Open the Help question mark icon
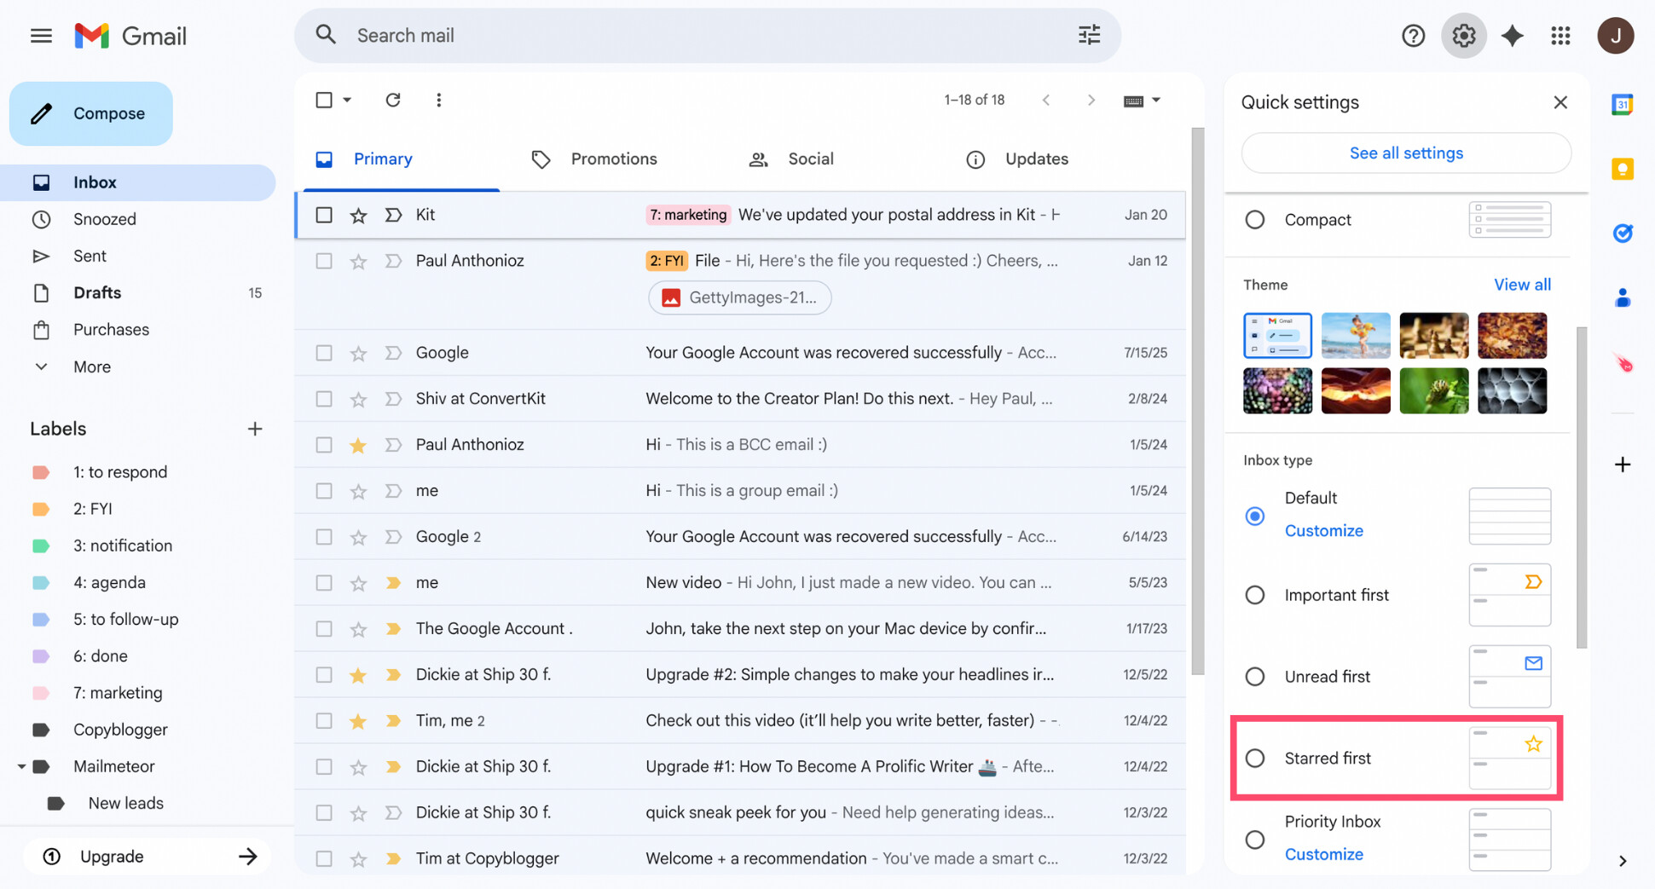Image resolution: width=1655 pixels, height=889 pixels. coord(1413,35)
